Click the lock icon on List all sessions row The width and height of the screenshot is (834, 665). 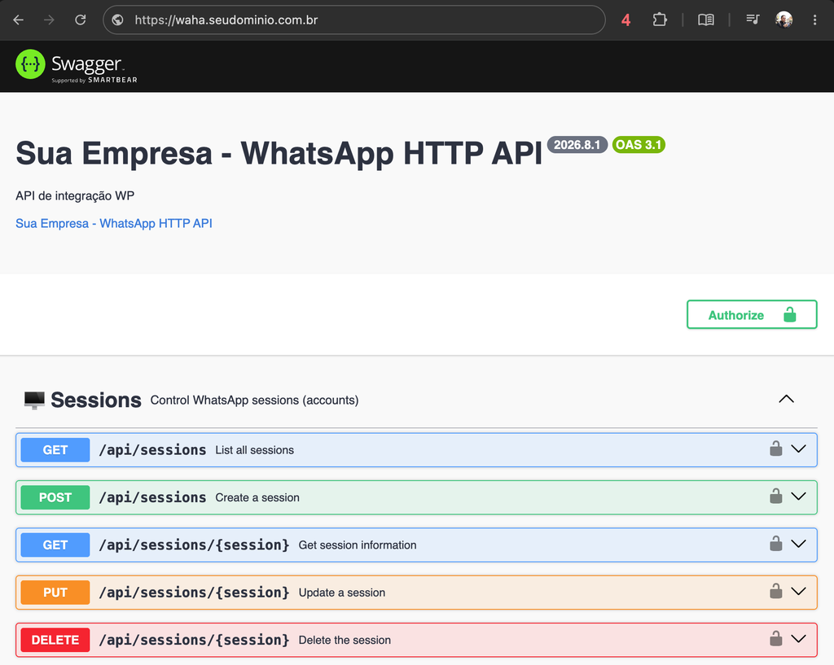776,448
